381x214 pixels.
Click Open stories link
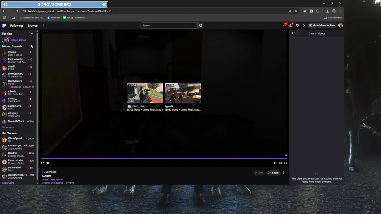pyautogui.click(x=19, y=40)
